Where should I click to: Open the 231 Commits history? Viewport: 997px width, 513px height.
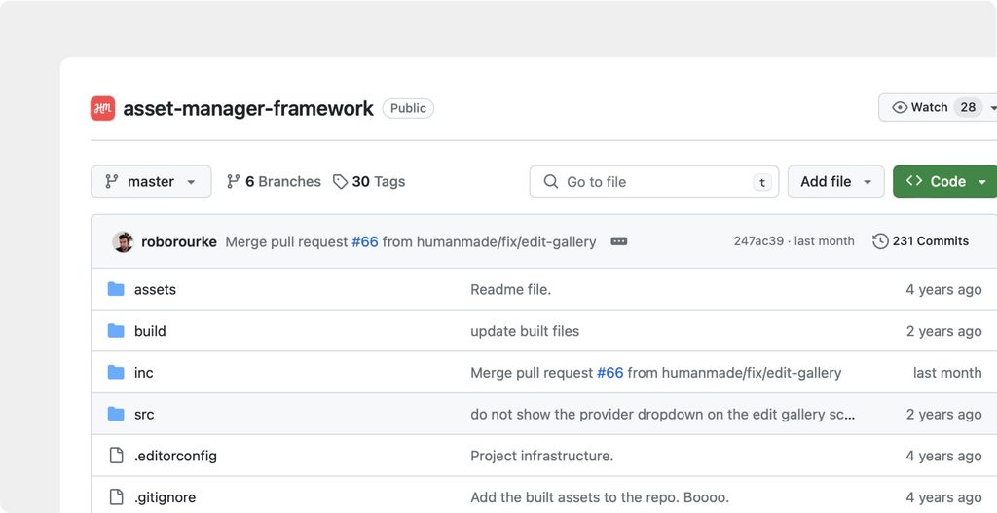coord(920,241)
